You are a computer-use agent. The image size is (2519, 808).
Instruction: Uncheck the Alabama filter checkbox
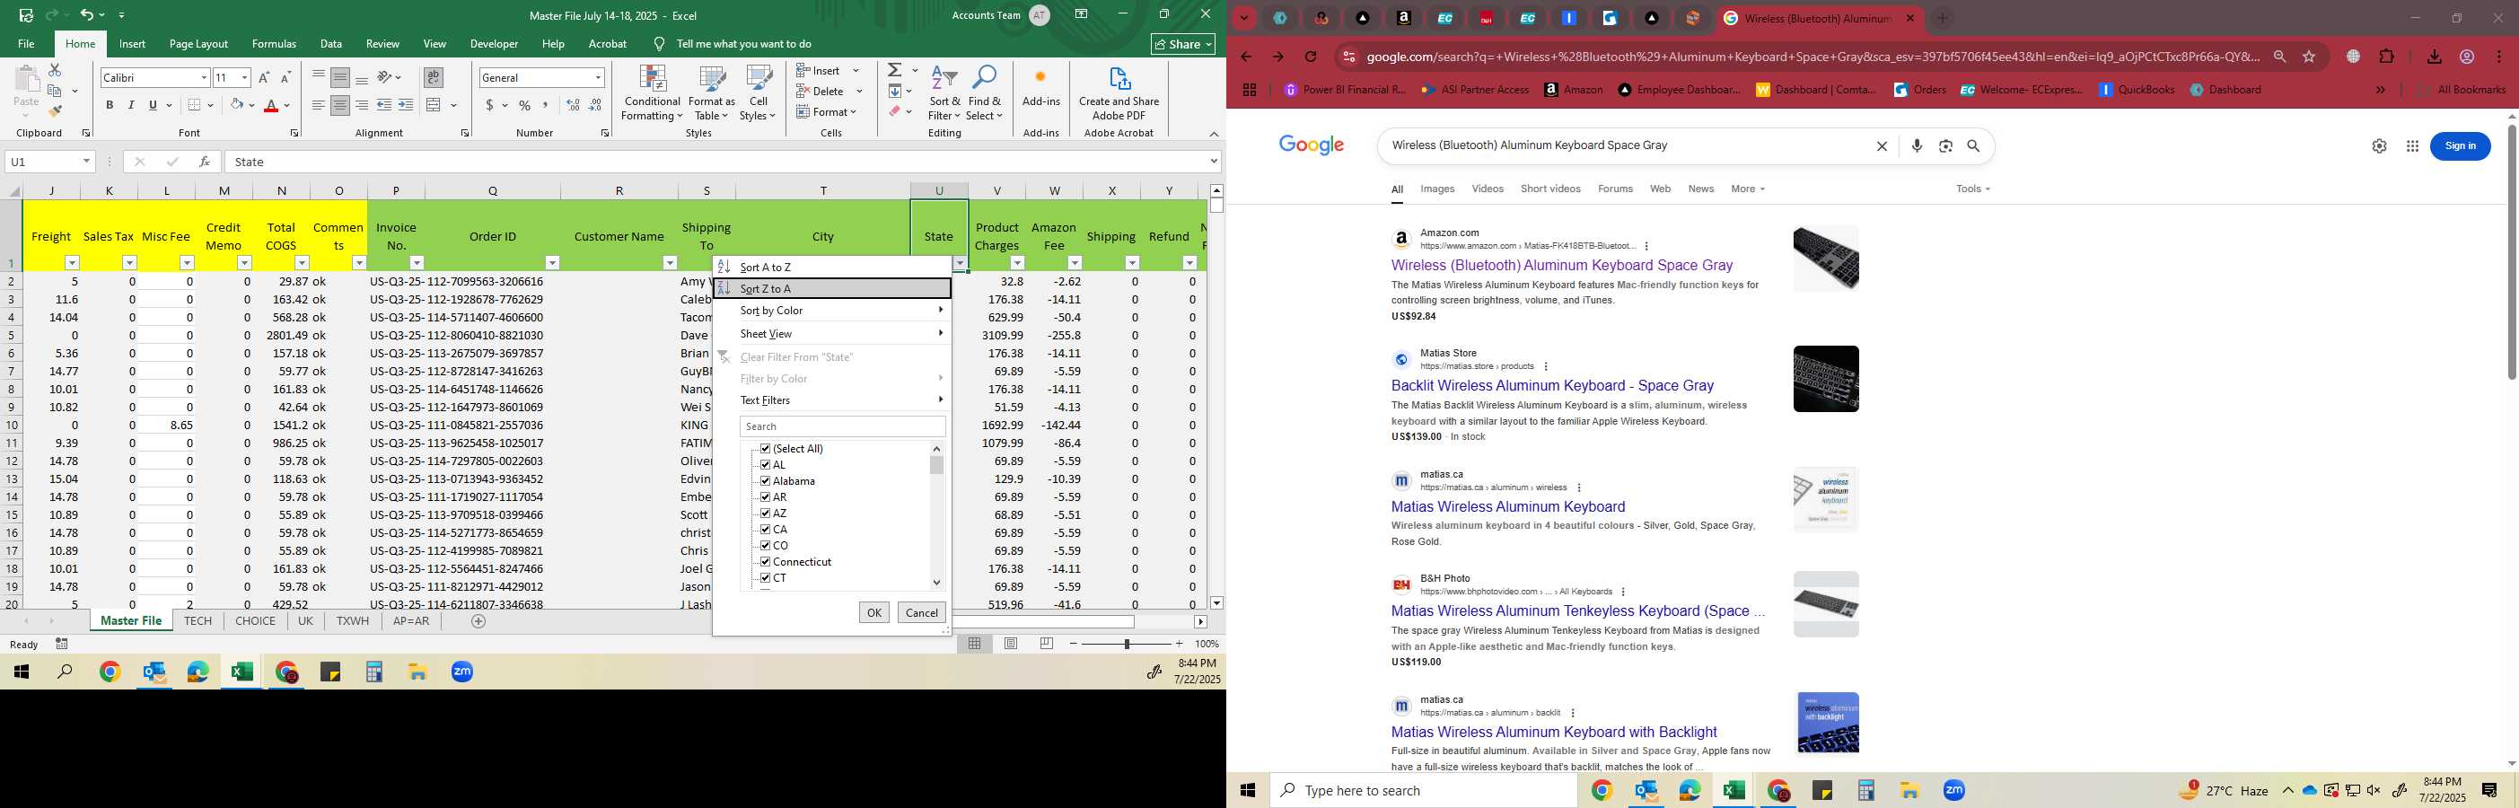coord(765,481)
